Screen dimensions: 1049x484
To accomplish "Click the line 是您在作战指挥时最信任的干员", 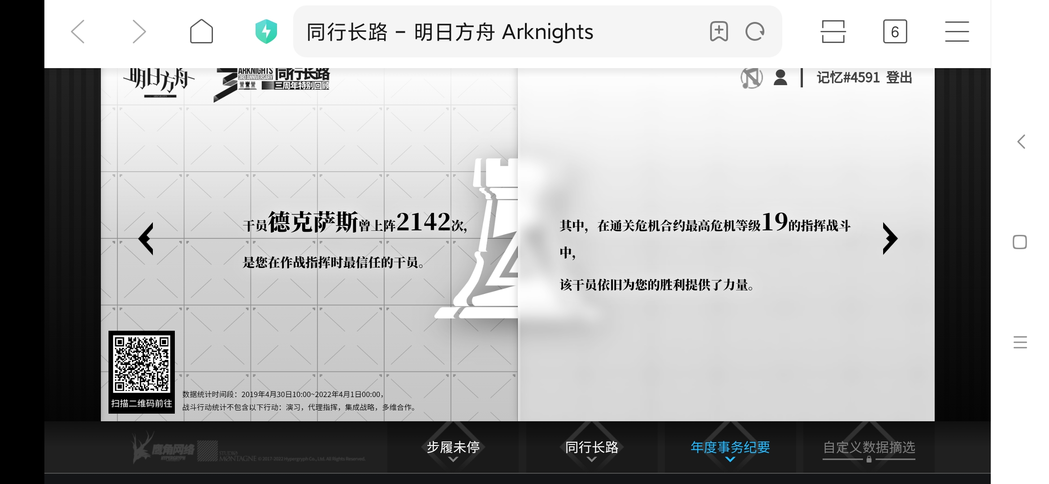I will 334,263.
